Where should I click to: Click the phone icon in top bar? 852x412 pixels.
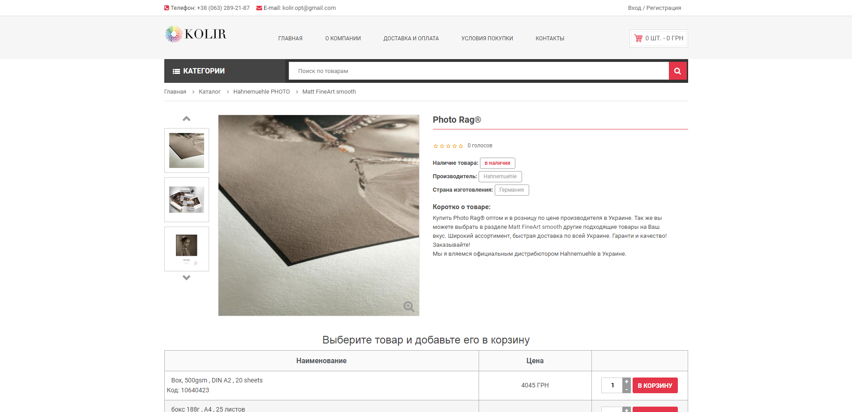pos(167,8)
